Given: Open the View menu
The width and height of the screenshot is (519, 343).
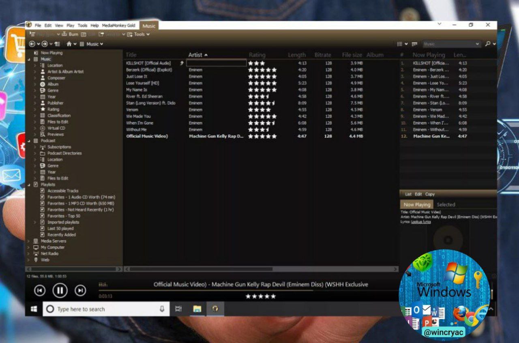Looking at the screenshot, I should 59,25.
